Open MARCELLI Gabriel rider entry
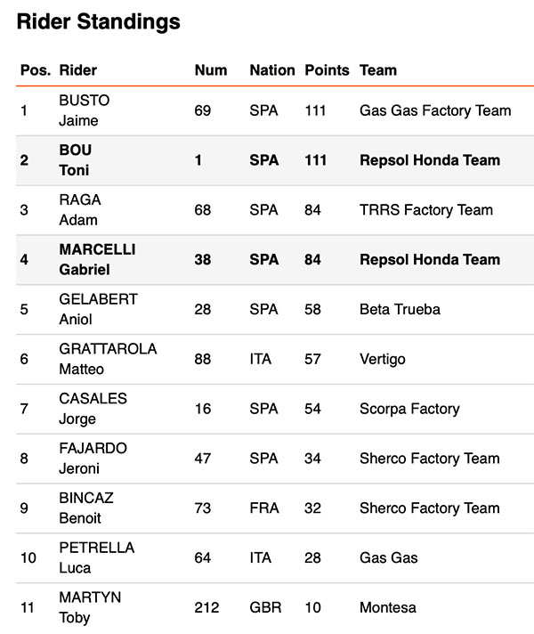This screenshot has width=534, height=634. tap(97, 260)
